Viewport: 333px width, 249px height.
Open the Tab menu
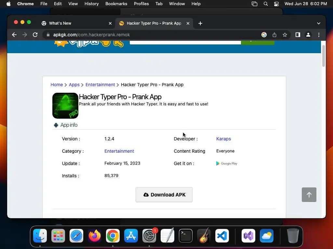tap(159, 4)
